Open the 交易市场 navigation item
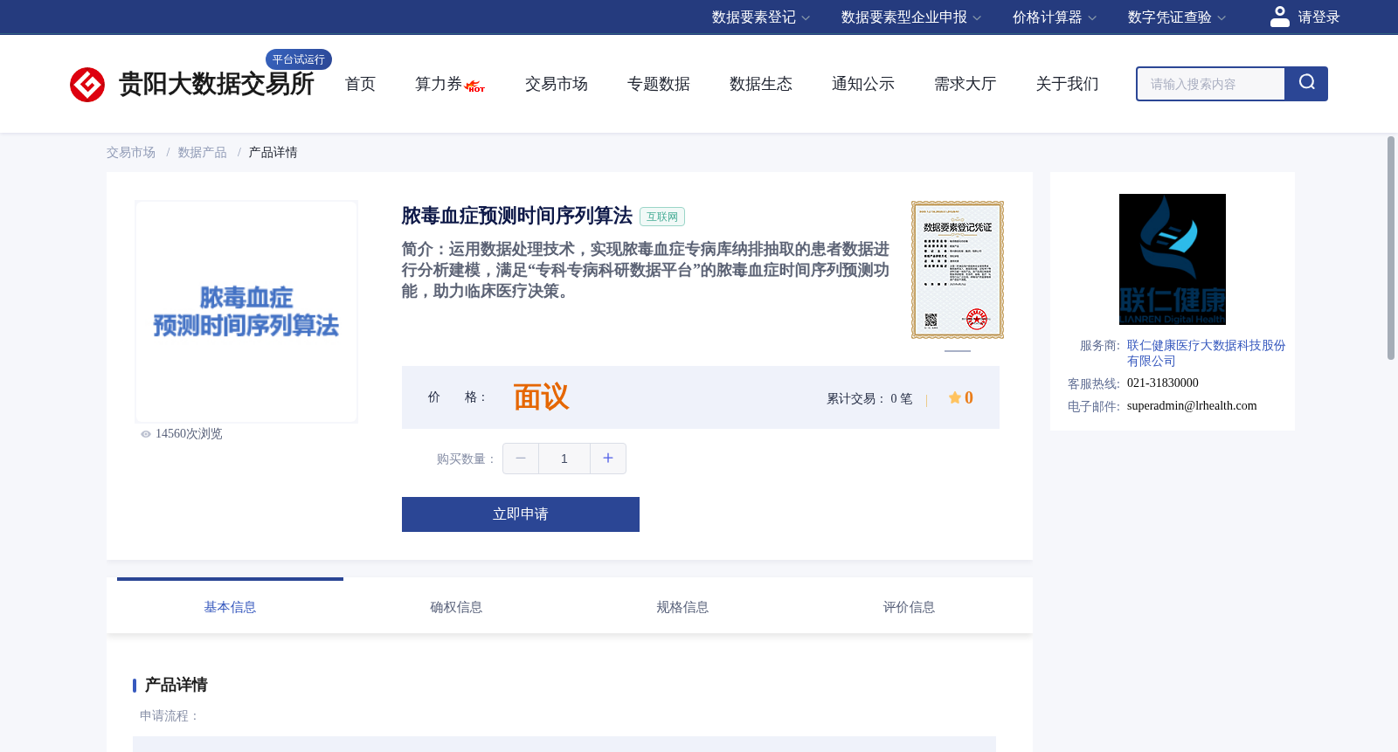 pos(556,84)
